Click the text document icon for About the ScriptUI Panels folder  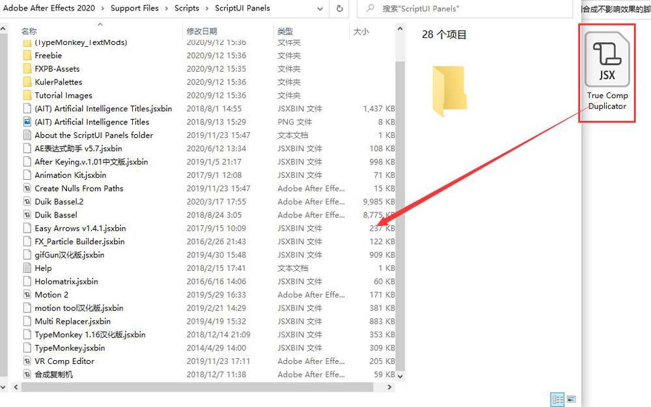[x=27, y=135]
